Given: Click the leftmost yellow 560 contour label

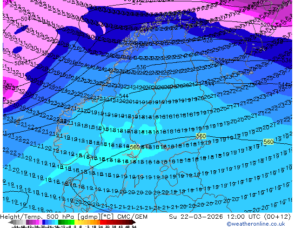Looking at the screenshot, I should pyautogui.click(x=135, y=147).
